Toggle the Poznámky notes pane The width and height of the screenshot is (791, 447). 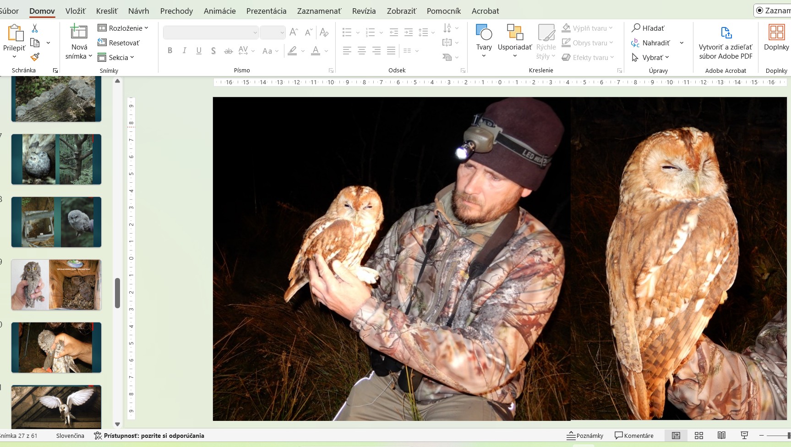[x=585, y=436]
